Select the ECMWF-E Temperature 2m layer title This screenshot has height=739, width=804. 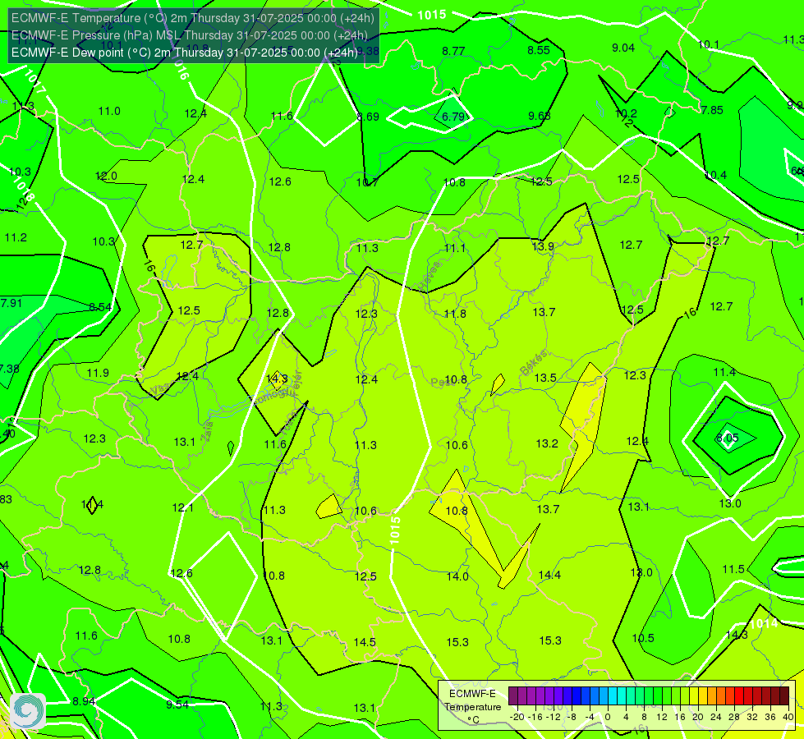point(193,18)
